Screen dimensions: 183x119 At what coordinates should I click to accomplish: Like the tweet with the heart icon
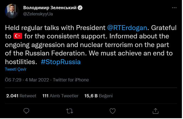pyautogui.click(x=112, y=111)
